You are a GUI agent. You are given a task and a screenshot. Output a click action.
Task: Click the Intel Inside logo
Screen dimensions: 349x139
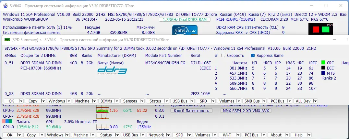click(185, 30)
